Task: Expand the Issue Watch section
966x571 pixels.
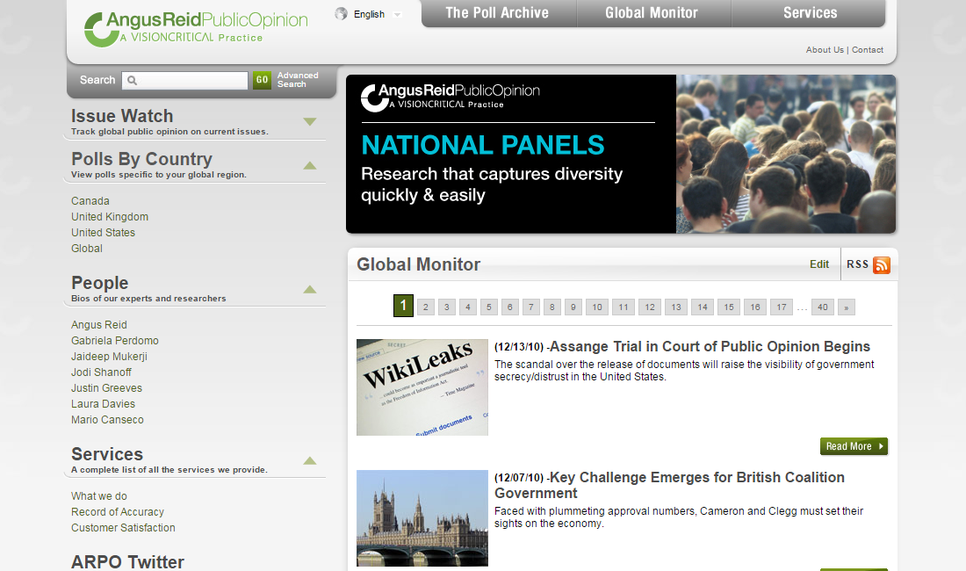Action: pos(310,121)
